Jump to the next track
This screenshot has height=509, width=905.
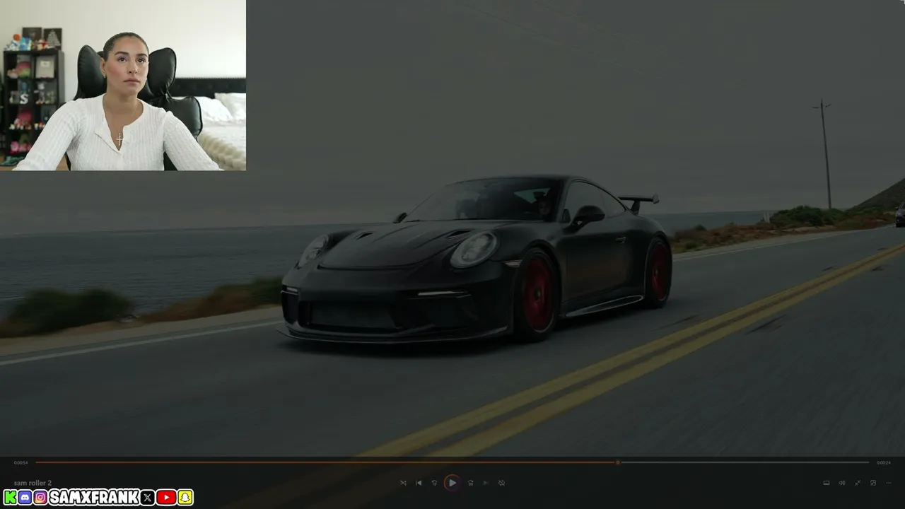[486, 483]
